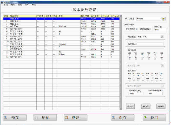This screenshot has width=171, height=125.
Task: Expand the 输入状态 OFF dropdown
Action: (162, 86)
